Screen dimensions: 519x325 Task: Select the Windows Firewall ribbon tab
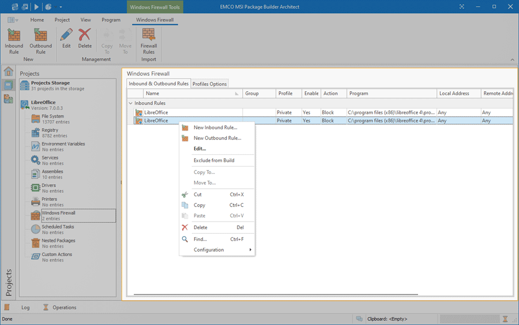tap(155, 20)
